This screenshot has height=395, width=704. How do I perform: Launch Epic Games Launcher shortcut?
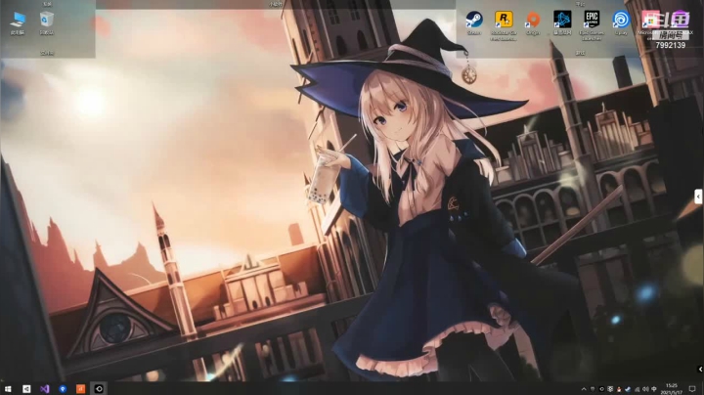pyautogui.click(x=592, y=25)
